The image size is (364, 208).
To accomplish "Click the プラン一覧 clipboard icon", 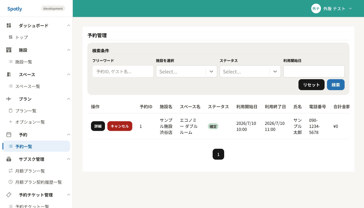I will [11, 111].
